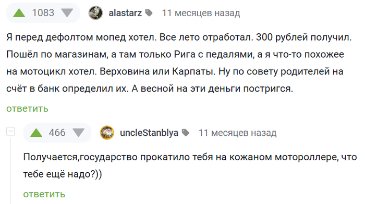Click the tag icon next to alastarz
The image size is (365, 204).
click(x=149, y=13)
